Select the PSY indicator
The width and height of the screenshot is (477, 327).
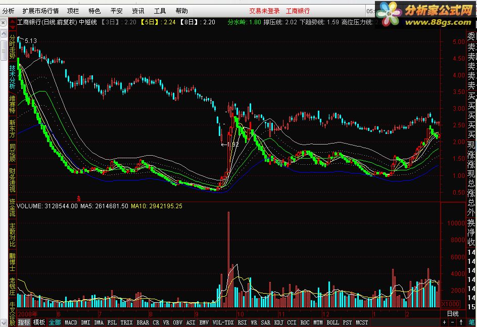click(x=347, y=322)
